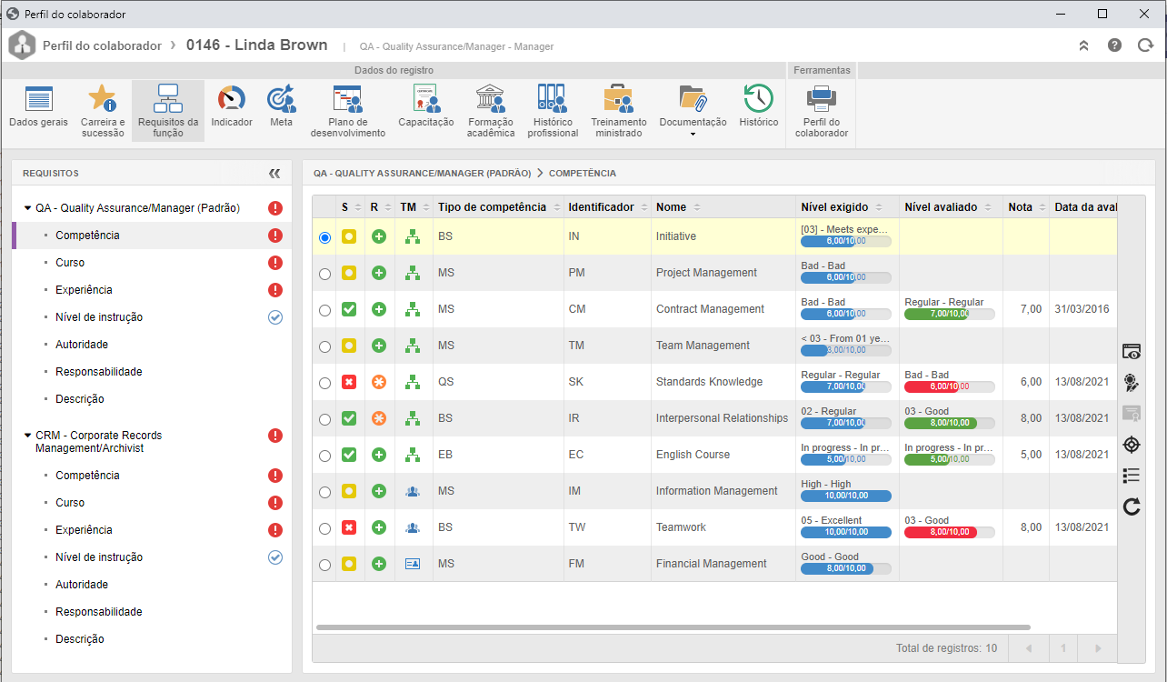Open Nível de instrução under QA
Viewport: 1167px width, 682px height.
(99, 317)
